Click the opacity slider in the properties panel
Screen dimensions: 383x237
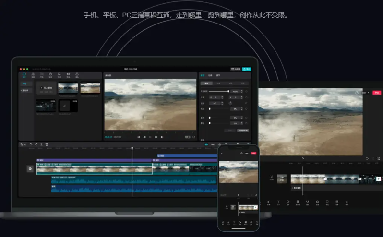point(220,91)
